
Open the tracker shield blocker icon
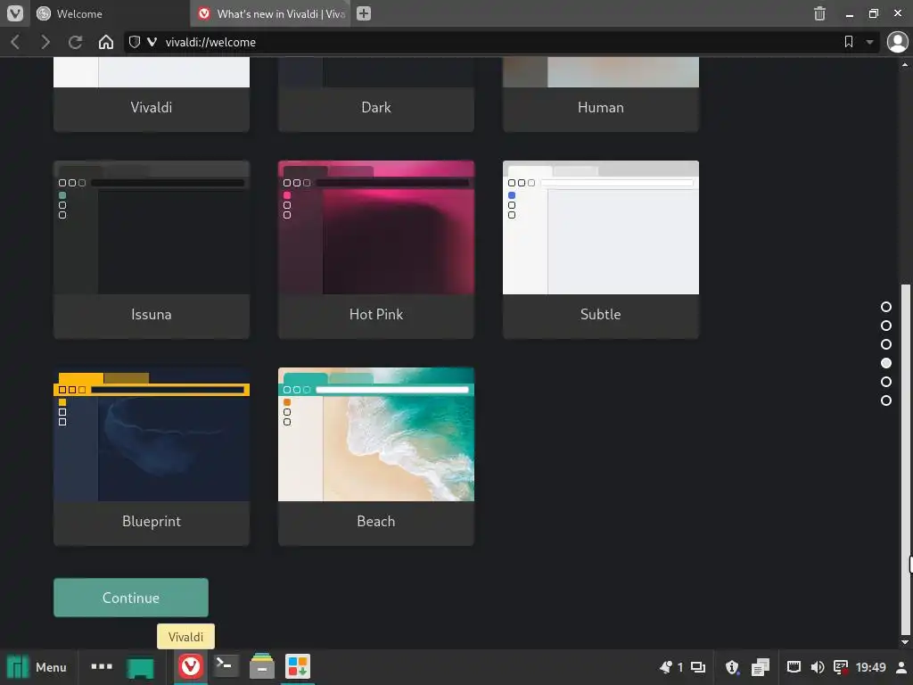coord(135,42)
